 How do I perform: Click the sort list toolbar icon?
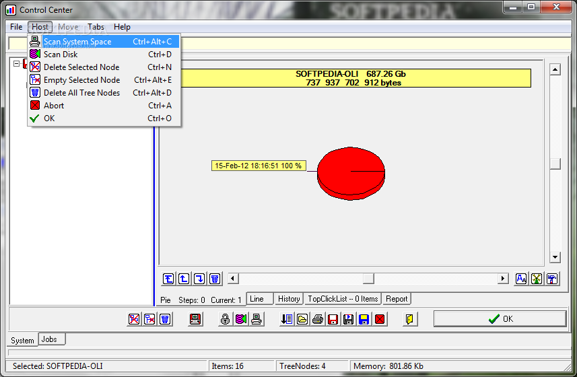coord(287,319)
